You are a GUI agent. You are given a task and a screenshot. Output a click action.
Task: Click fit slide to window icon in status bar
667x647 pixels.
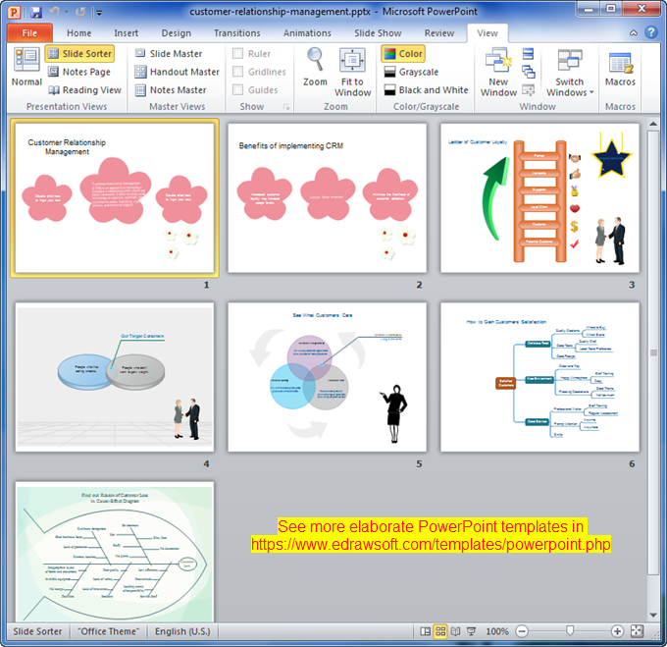(x=637, y=631)
